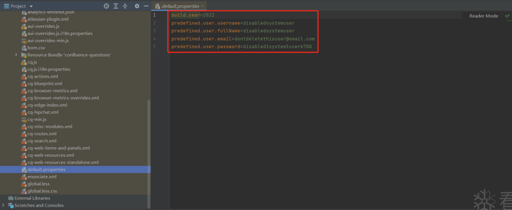Viewport: 512px width, 210px height.
Task: Select cq-browser-metrics-overrides.xml file
Action: point(63,98)
